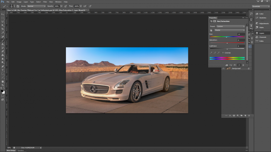Select the Eyedropper tool in toolbox
This screenshot has height=152, width=271.
(2, 33)
